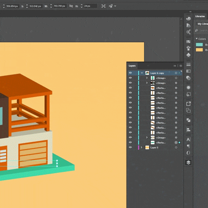The height and width of the screenshot is (208, 208).
Task: Open the Symbols panel club icon
Action: [x=188, y=55]
